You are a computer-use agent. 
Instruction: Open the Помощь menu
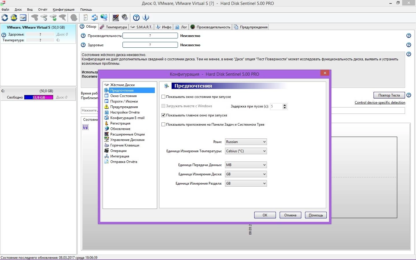point(86,10)
